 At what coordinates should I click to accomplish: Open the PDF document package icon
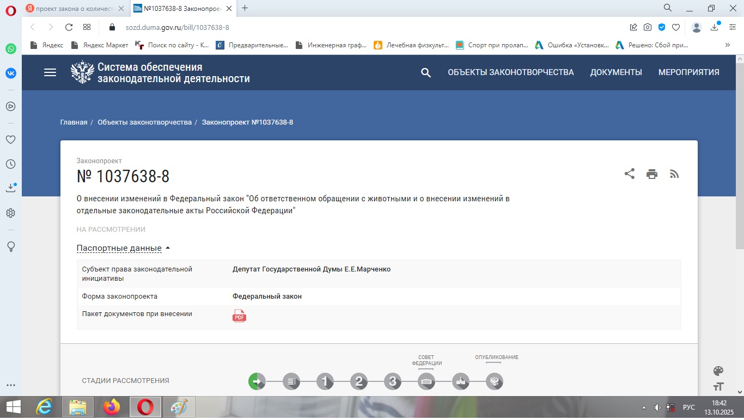pyautogui.click(x=239, y=316)
